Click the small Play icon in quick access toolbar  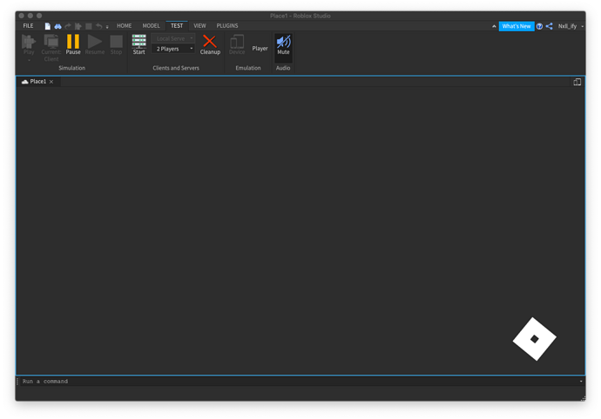click(78, 26)
